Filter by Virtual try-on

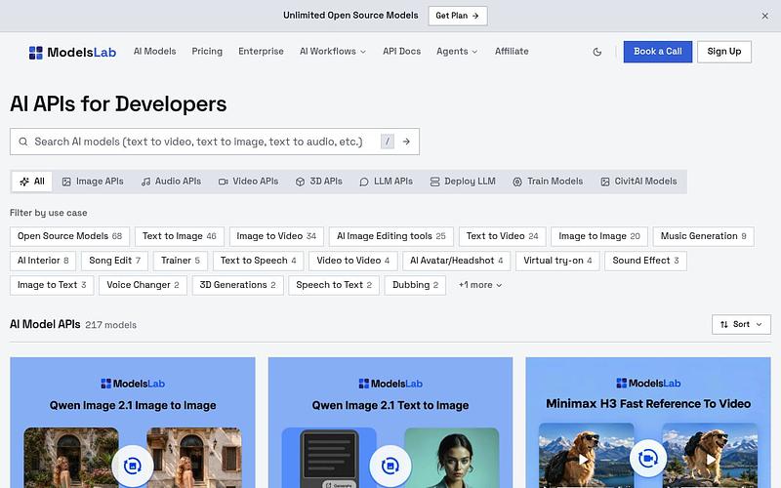click(557, 261)
